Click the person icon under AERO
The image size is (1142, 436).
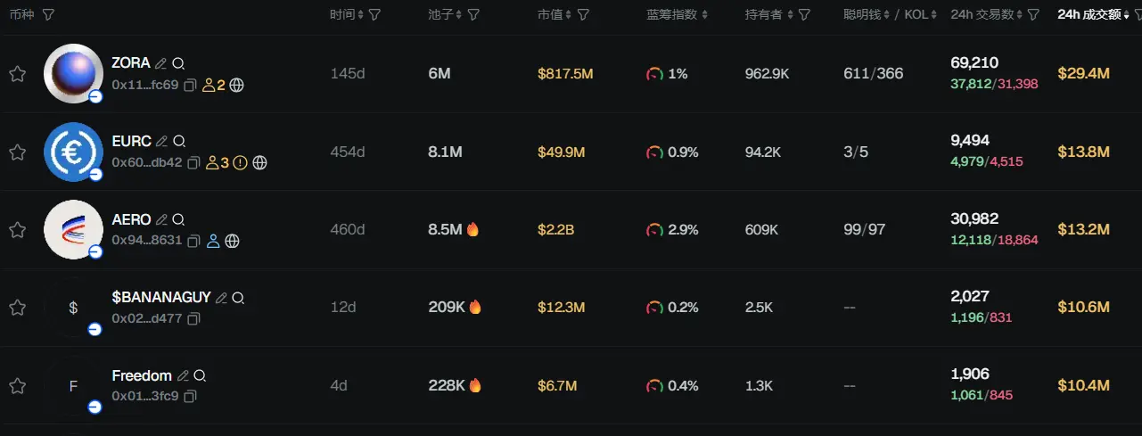coord(213,241)
